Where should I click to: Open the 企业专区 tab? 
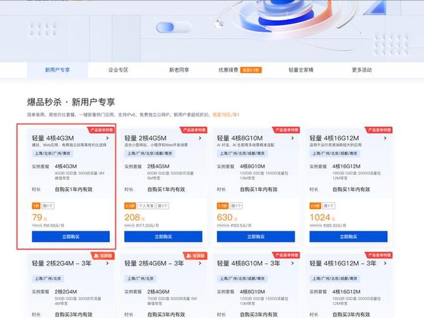coord(118,70)
